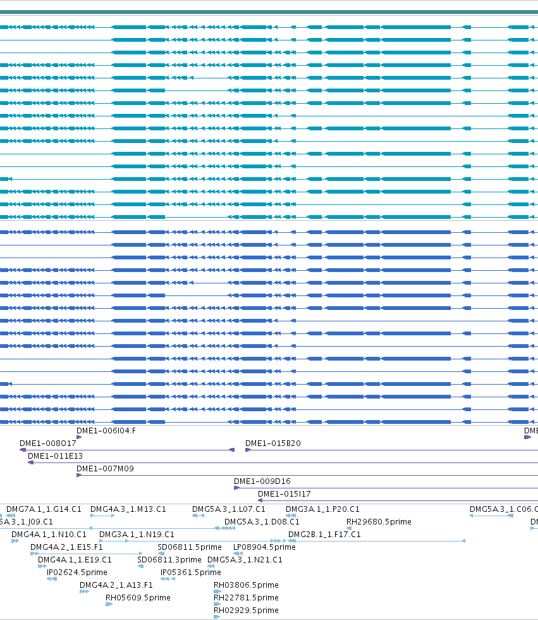
Task: Click the teal gene span bar at top
Action: [269, 12]
